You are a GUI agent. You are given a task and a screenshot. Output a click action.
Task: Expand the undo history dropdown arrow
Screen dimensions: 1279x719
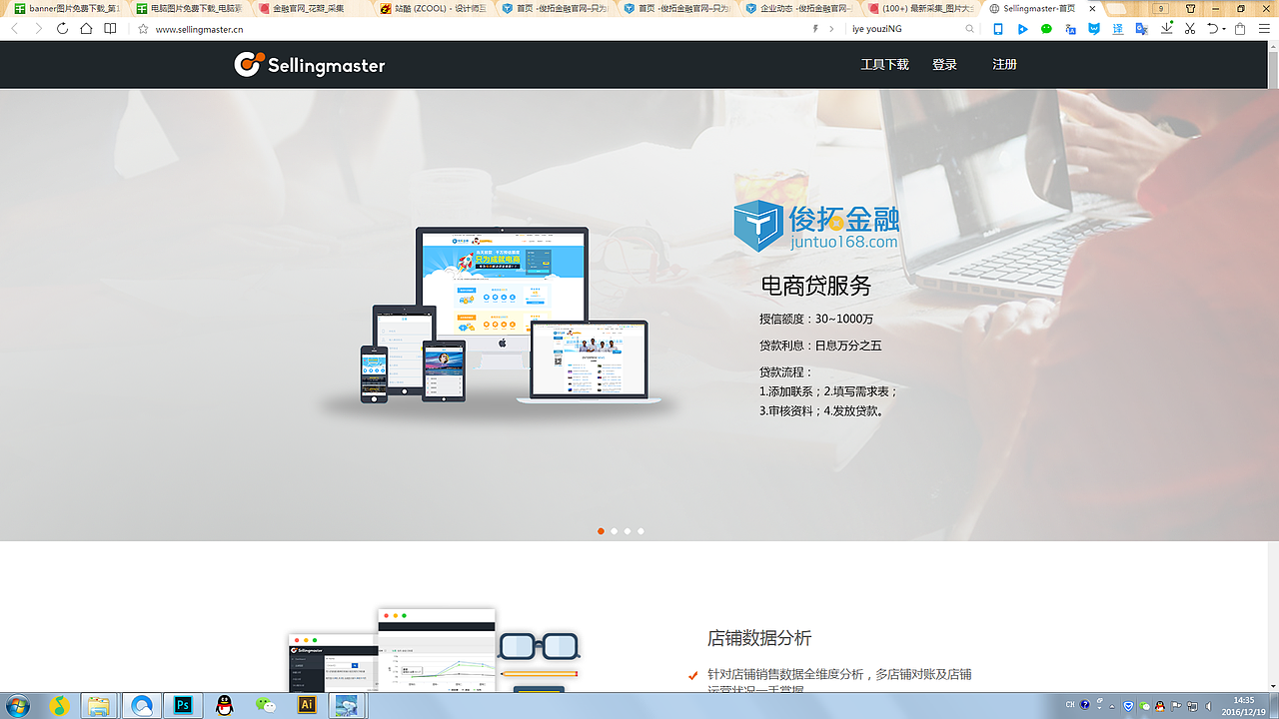[1222, 29]
